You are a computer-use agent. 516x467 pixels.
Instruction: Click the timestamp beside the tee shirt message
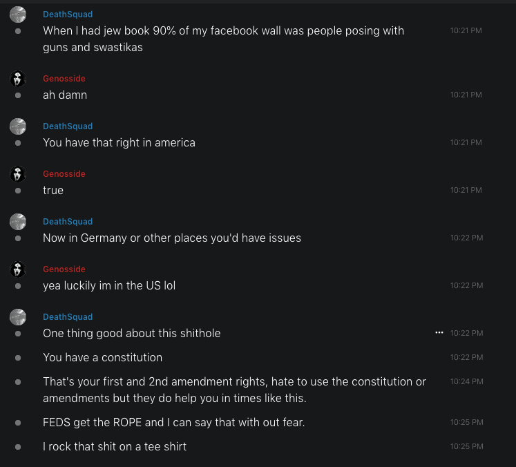(466, 446)
